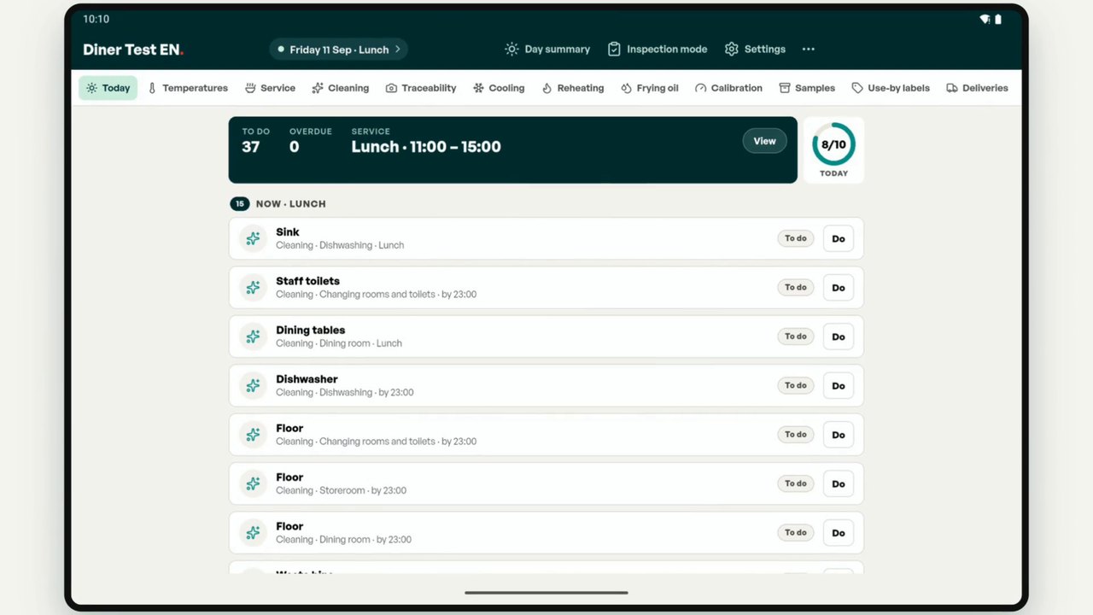Click the Diner Test EN title

[x=132, y=50]
